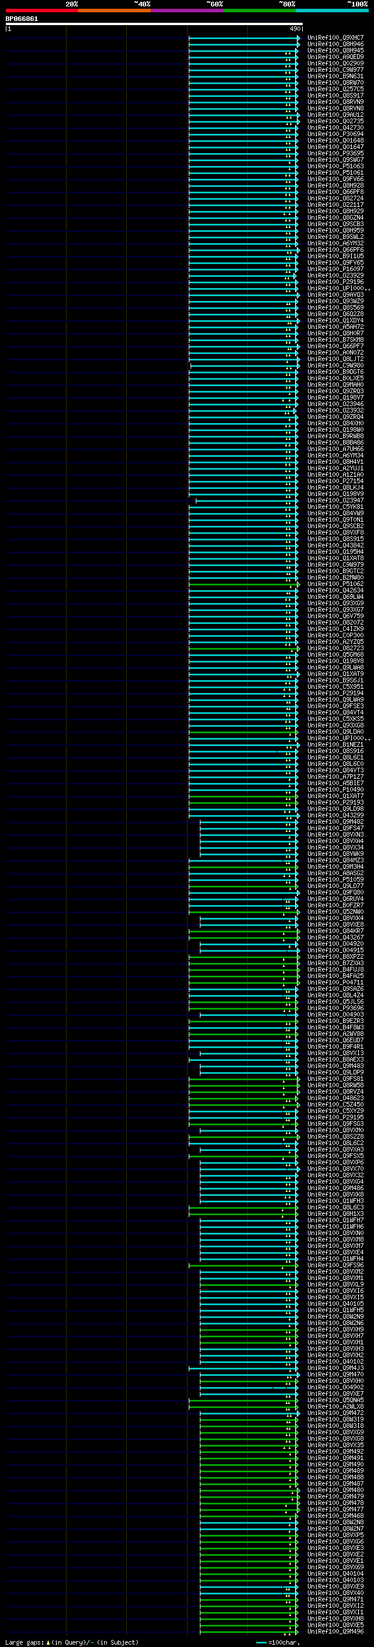The image size is (374, 1647).
Task: Select UniRef100_Q257C5 label
Action: (335, 89)
